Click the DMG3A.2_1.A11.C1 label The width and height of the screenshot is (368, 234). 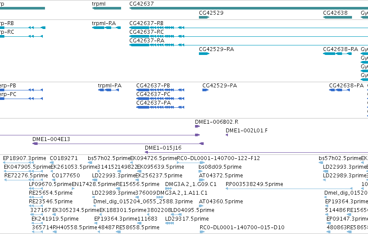coord(182,193)
